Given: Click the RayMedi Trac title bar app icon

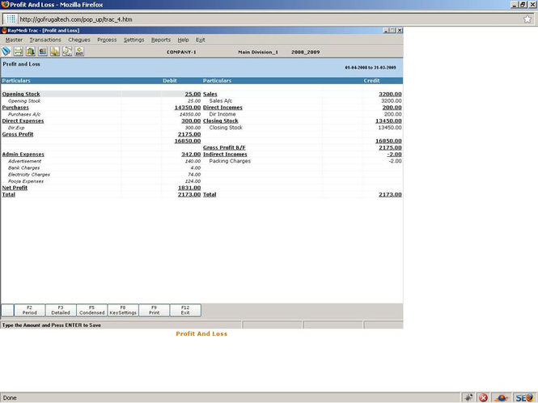Looking at the screenshot, I should pos(3,30).
